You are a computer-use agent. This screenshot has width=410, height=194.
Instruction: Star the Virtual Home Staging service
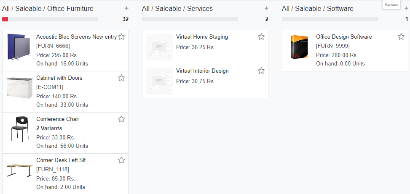point(261,37)
